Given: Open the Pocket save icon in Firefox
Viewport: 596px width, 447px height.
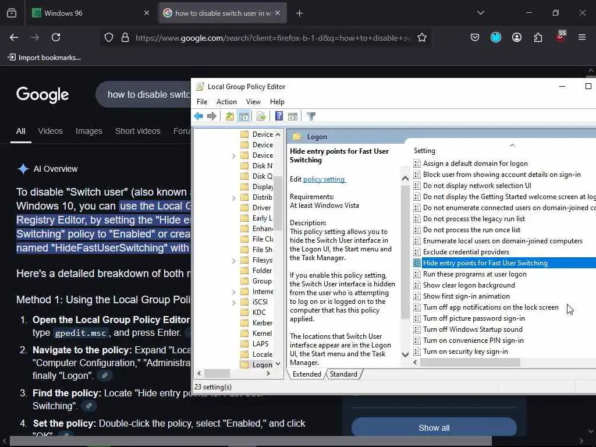Looking at the screenshot, I should click(475, 37).
